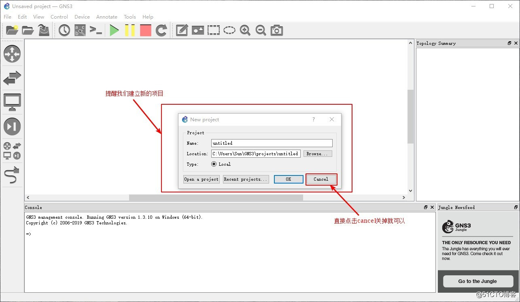Viewport: 520px width, 302px height.
Task: Click the workspace scroll up arrow
Action: pos(410,42)
